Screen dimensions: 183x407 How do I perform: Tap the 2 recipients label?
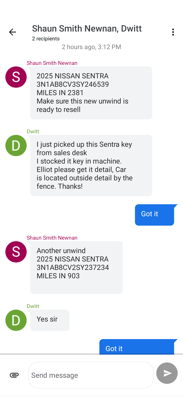(46, 39)
